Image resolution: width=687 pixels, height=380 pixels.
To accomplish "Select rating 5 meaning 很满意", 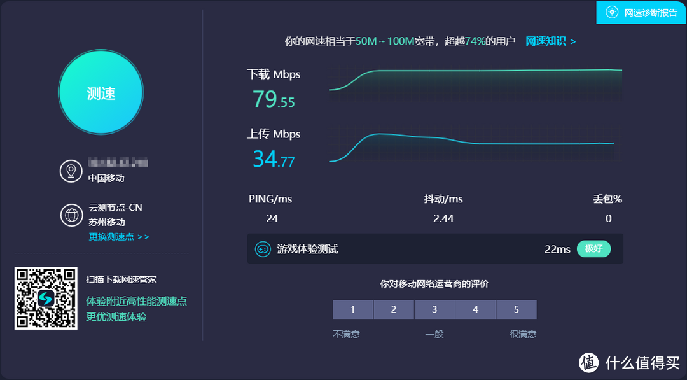I will click(x=516, y=309).
